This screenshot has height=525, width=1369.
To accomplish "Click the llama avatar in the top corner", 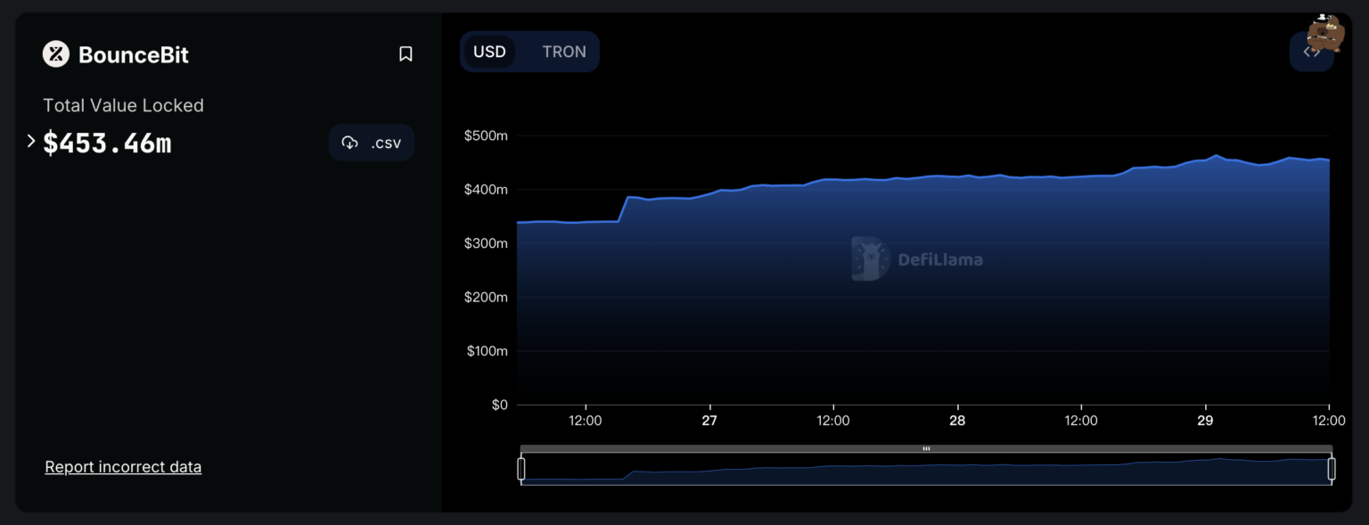I will pos(1325,33).
